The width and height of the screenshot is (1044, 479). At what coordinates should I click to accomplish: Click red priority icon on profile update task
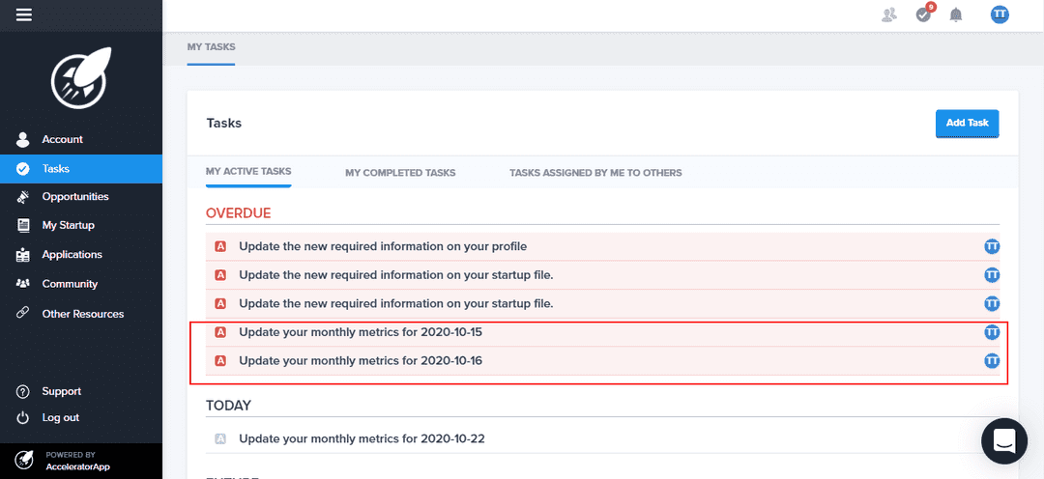220,246
